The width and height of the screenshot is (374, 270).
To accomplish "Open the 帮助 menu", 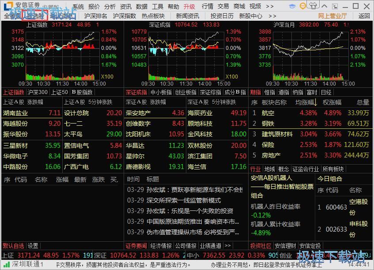I will (x=174, y=7).
